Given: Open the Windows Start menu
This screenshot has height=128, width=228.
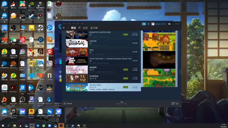Looking at the screenshot, I should 3,125.
